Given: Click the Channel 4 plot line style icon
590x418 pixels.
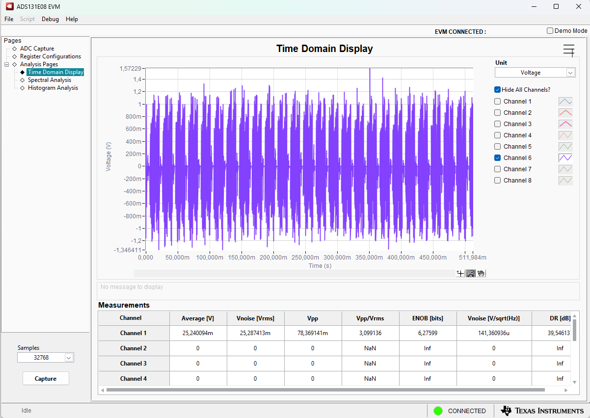Looking at the screenshot, I should [565, 135].
